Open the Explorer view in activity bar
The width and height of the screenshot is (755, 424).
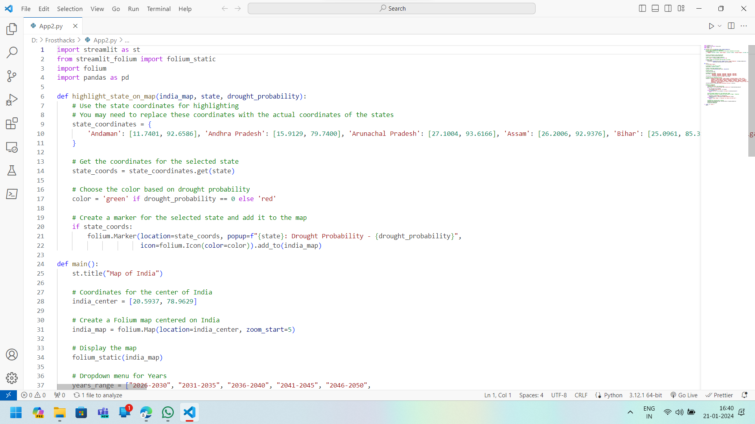coord(12,29)
